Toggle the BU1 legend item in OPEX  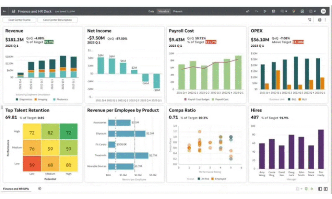point(292,99)
